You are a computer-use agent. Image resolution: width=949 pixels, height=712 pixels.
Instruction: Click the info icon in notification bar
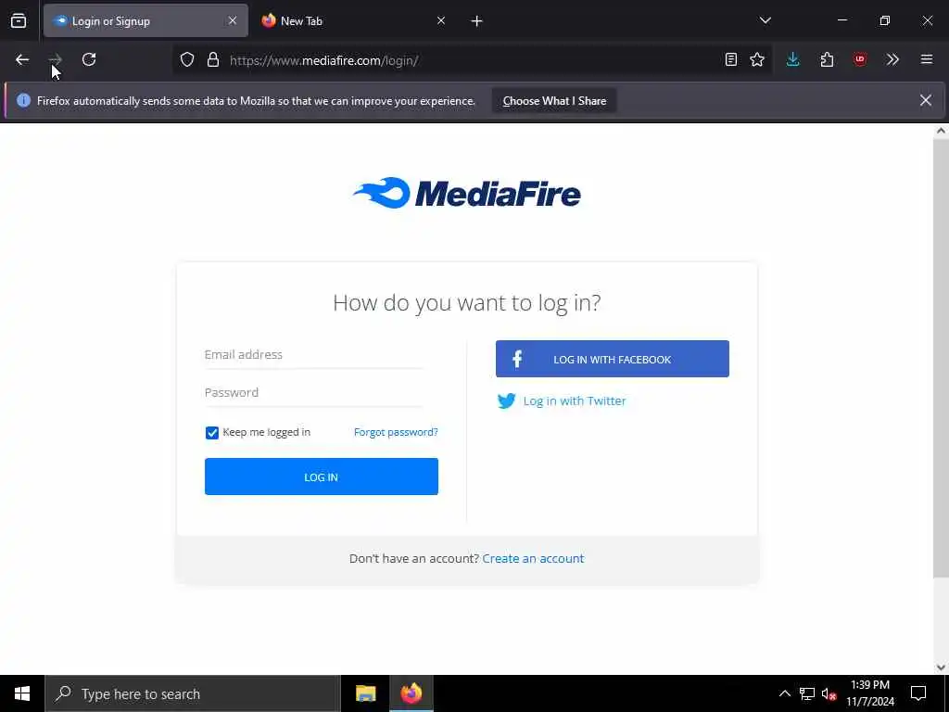[23, 100]
